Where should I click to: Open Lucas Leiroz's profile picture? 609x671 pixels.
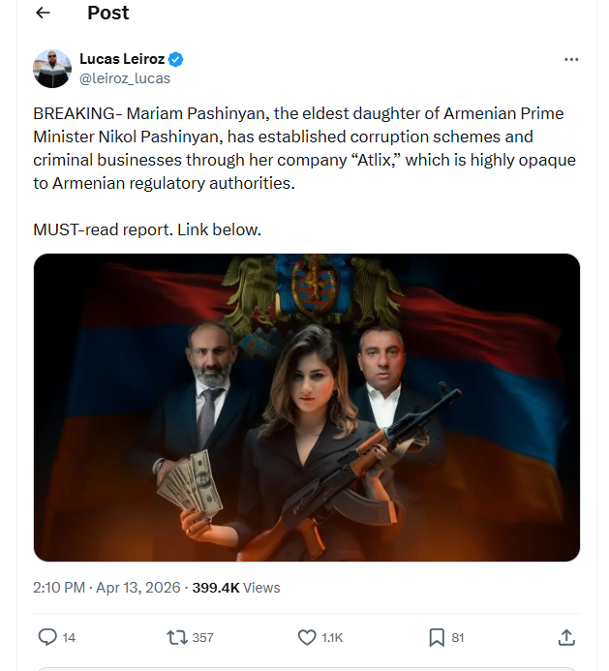coord(52,69)
